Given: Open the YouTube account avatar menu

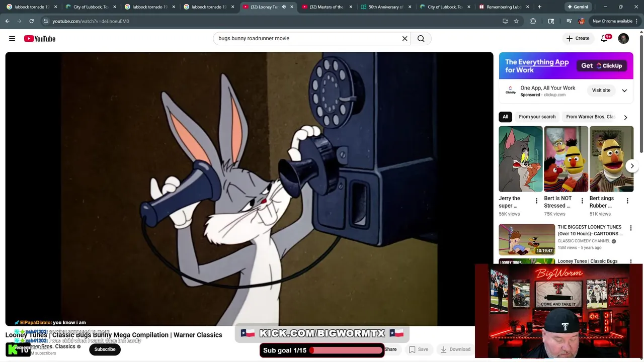Looking at the screenshot, I should tap(623, 39).
